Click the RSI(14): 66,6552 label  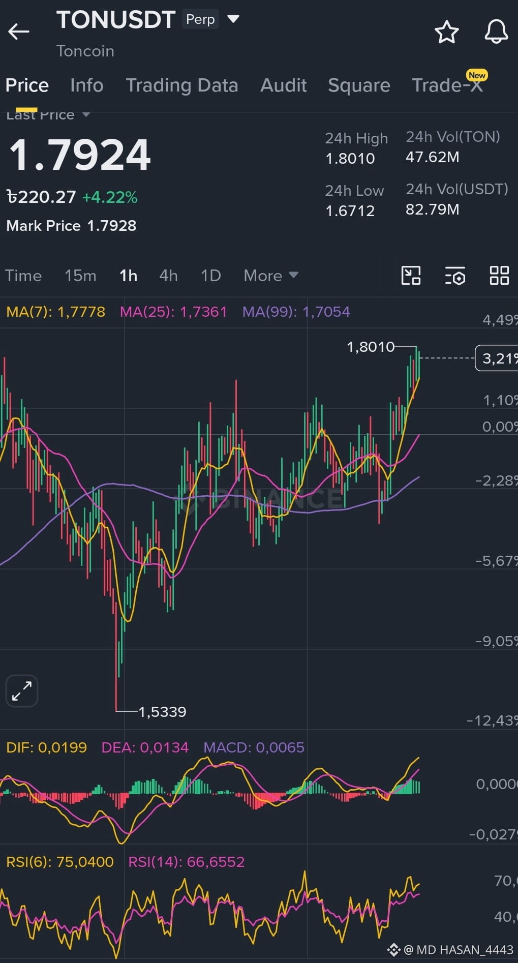187,862
